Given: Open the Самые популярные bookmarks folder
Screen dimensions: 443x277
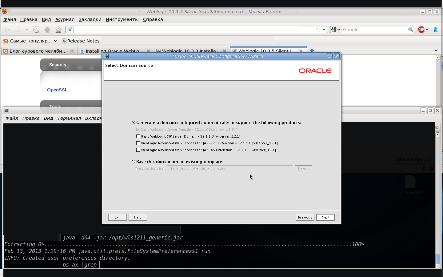Looking at the screenshot, I should click(30, 41).
